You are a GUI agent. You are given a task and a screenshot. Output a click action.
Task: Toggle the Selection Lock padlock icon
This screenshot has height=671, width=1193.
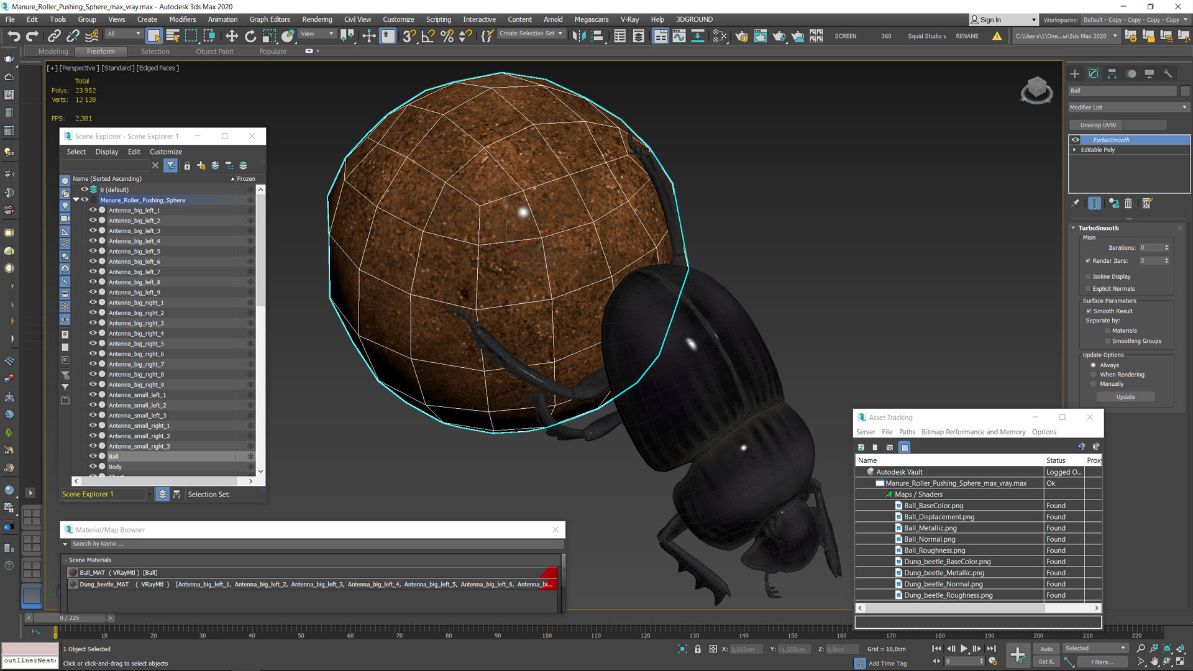pos(698,649)
